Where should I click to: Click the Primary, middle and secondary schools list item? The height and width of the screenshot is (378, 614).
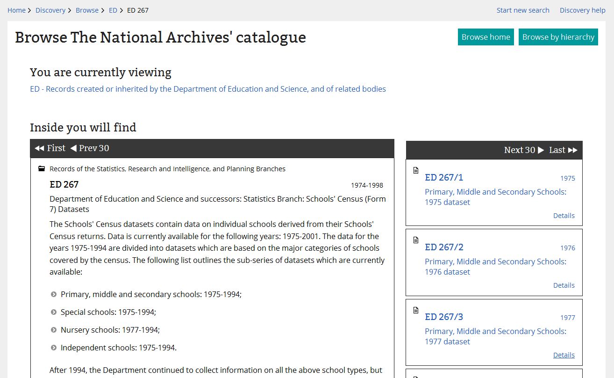click(x=151, y=294)
